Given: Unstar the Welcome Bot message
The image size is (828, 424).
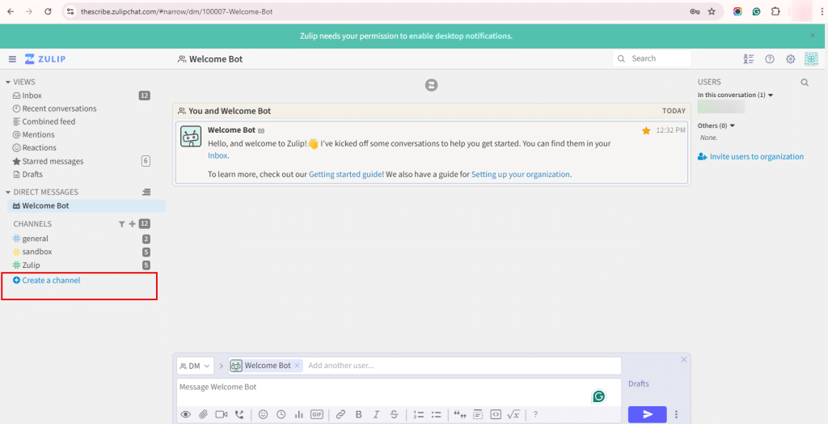Looking at the screenshot, I should click(x=646, y=130).
